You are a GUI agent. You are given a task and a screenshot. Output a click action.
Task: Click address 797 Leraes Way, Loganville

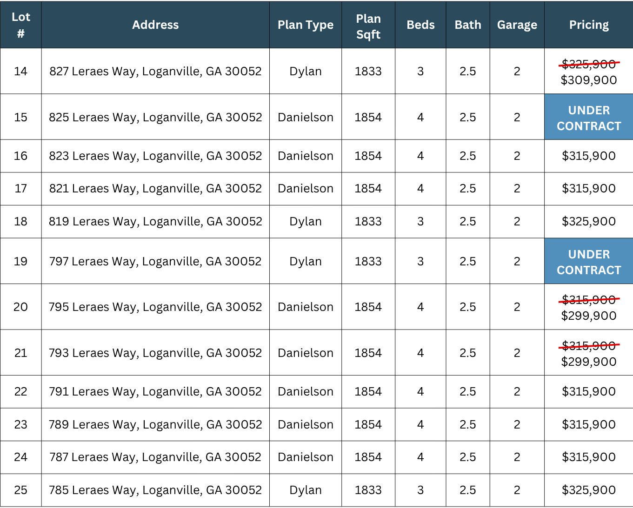[155, 261]
